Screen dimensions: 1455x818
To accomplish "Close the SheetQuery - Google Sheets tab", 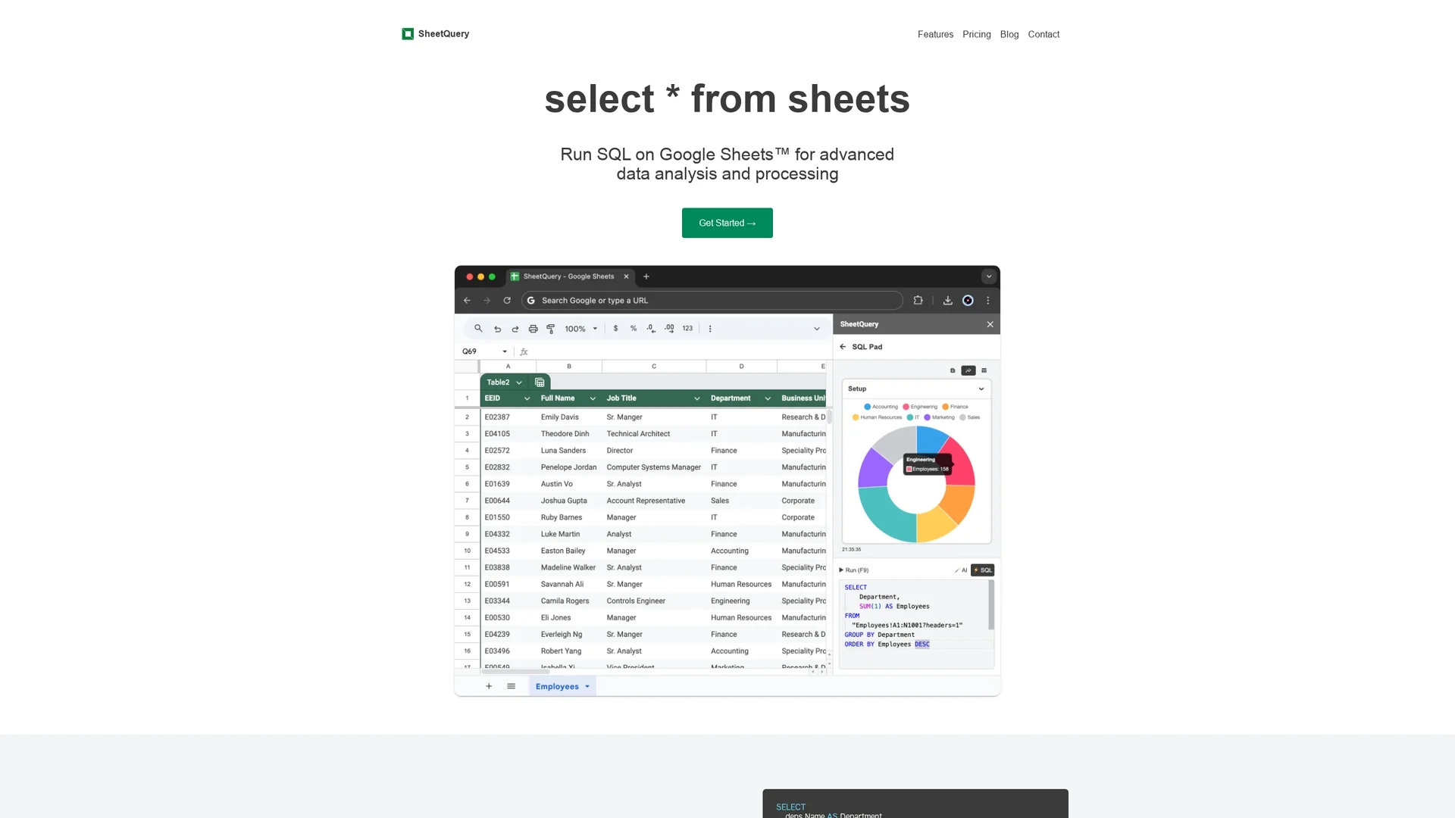I will point(626,276).
